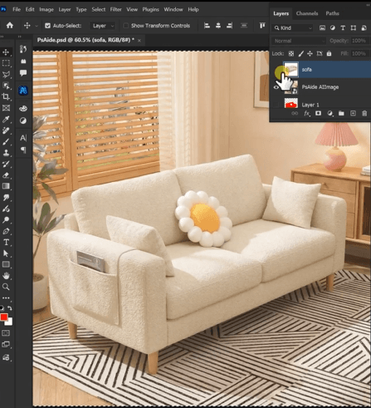Open the Plugins menu
This screenshot has height=408, width=371.
click(x=150, y=9)
